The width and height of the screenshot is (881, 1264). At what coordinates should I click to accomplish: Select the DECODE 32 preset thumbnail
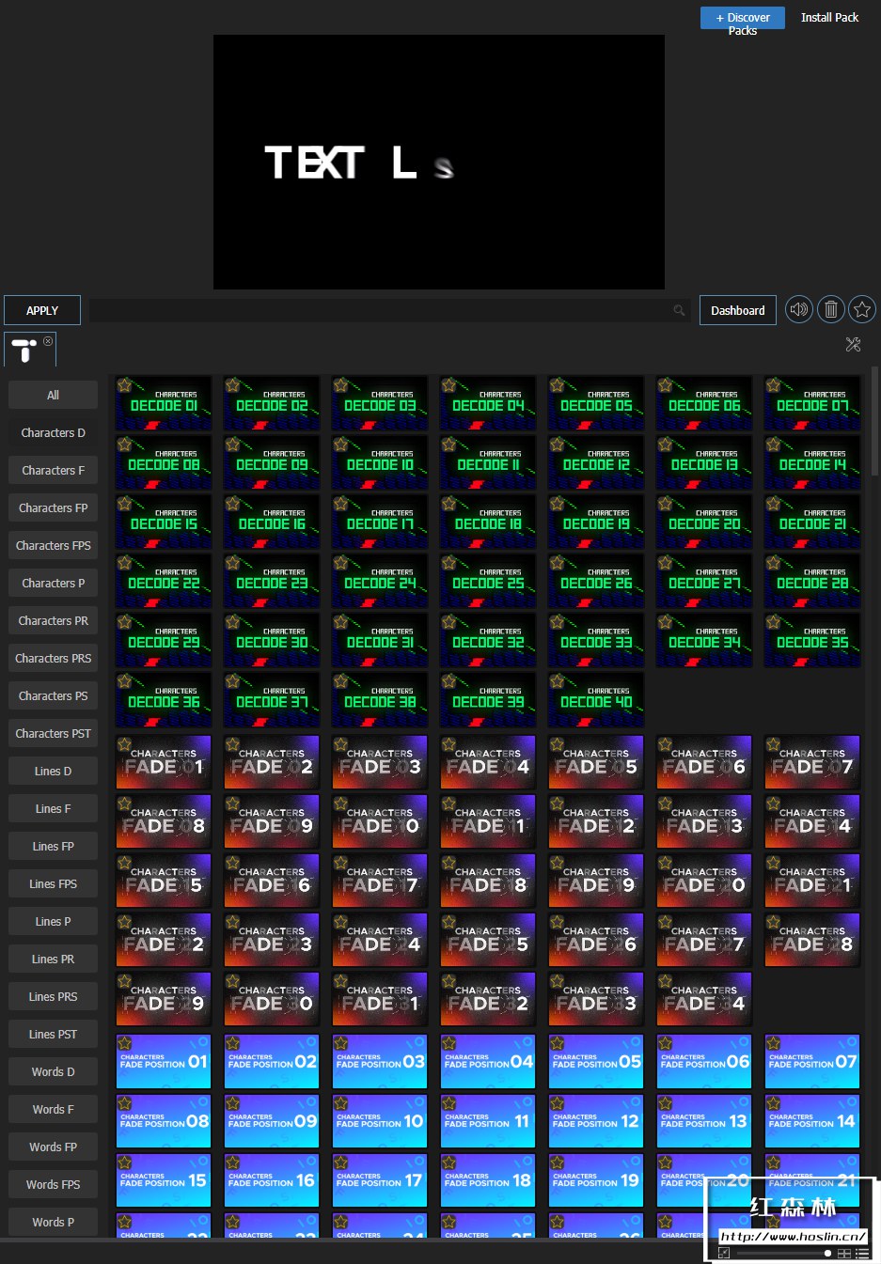pyautogui.click(x=488, y=640)
